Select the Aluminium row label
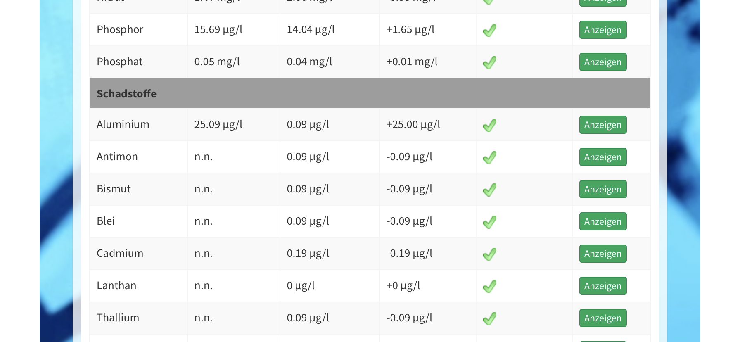The height and width of the screenshot is (342, 740). pos(123,124)
